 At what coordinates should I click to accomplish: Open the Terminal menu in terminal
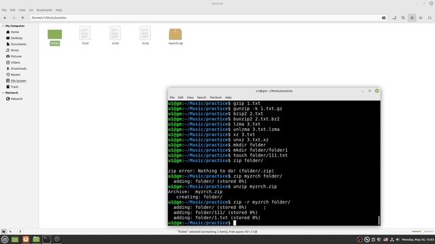[x=215, y=98]
